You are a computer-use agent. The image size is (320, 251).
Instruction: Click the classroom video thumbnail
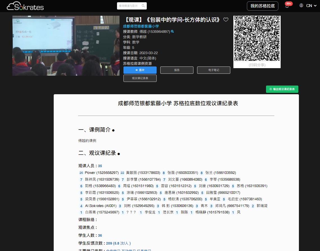click(66, 46)
